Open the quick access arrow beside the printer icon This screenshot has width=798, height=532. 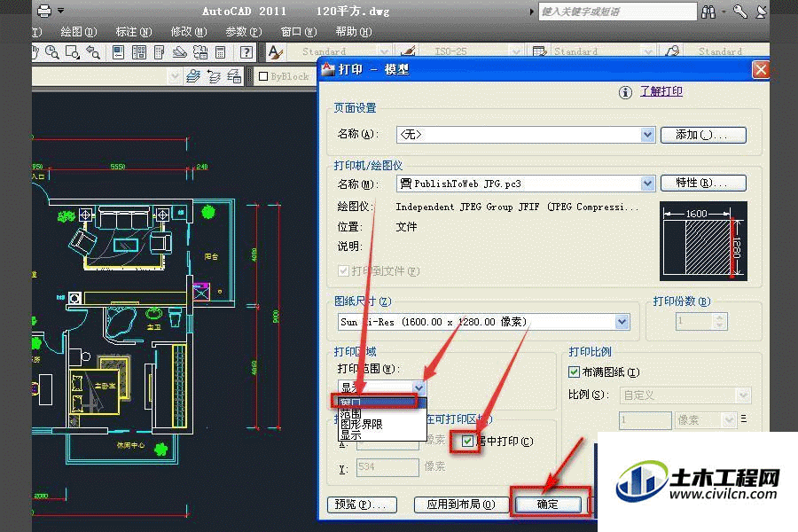[61, 11]
